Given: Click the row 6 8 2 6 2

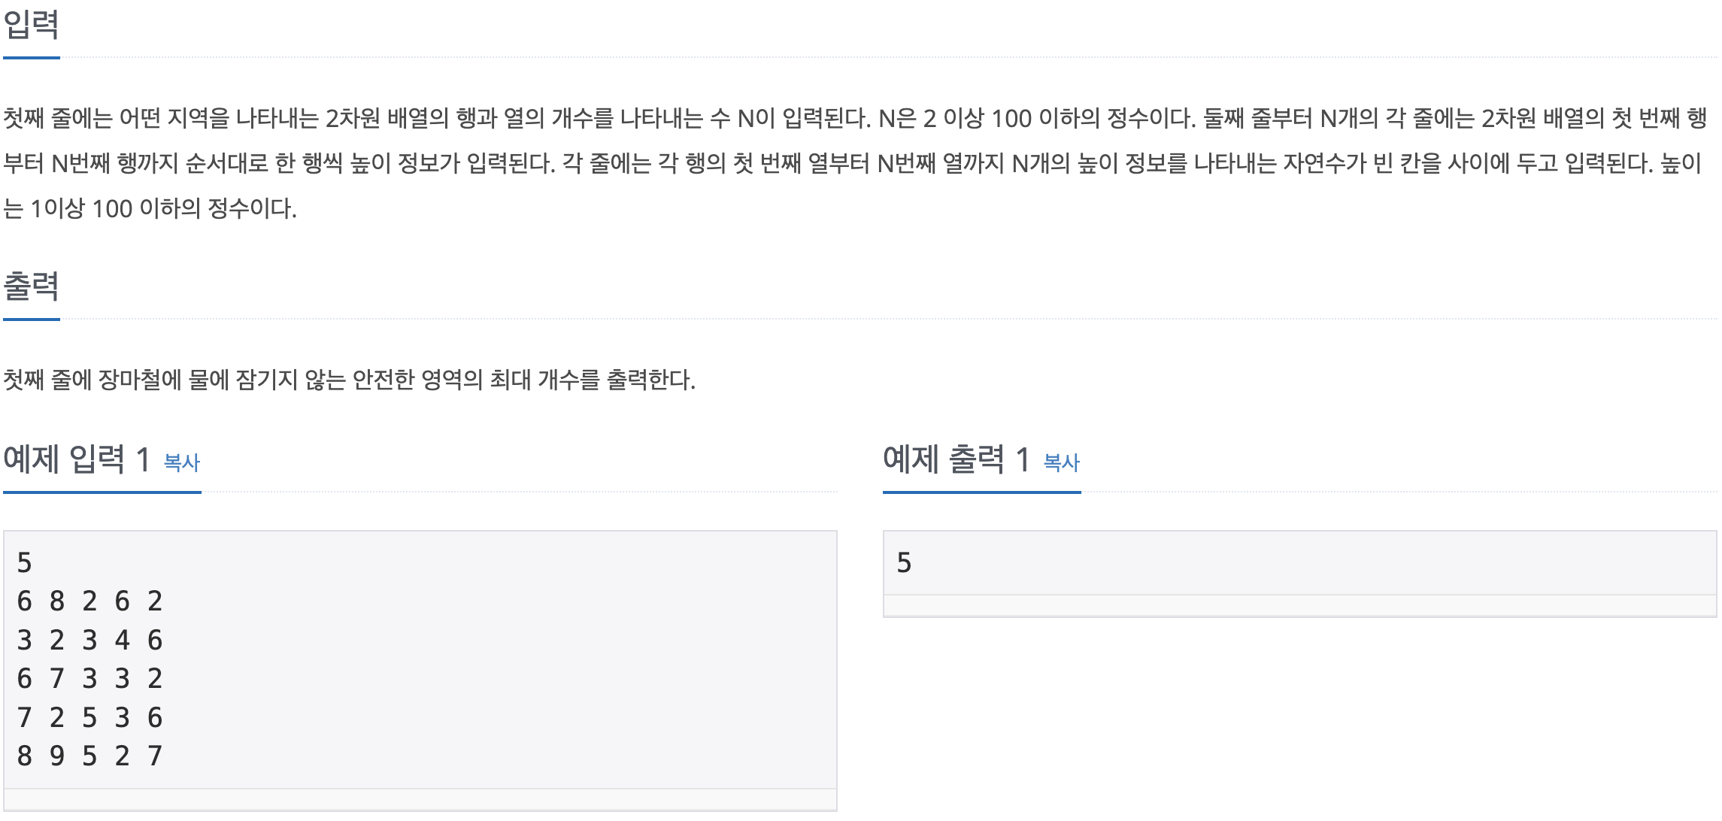Looking at the screenshot, I should point(89,601).
